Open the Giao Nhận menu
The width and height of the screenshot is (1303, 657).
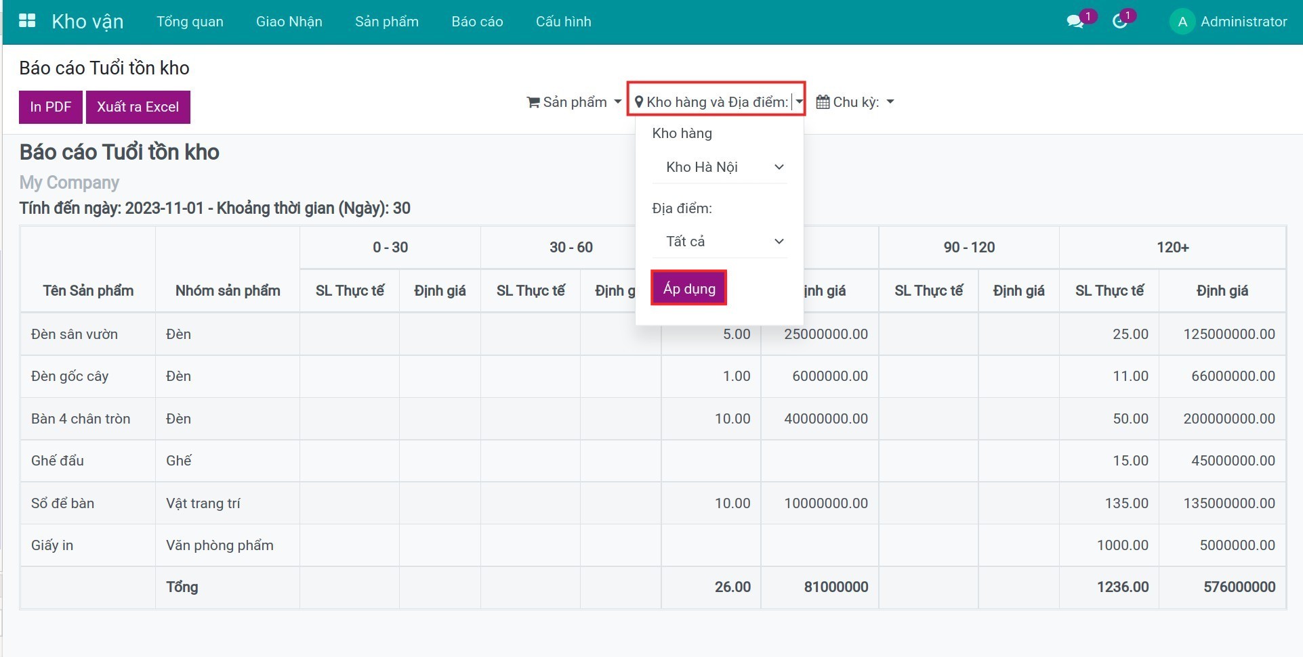pyautogui.click(x=289, y=22)
